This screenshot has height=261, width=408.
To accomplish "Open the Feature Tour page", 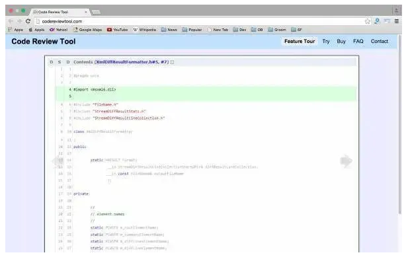I will (x=300, y=42).
